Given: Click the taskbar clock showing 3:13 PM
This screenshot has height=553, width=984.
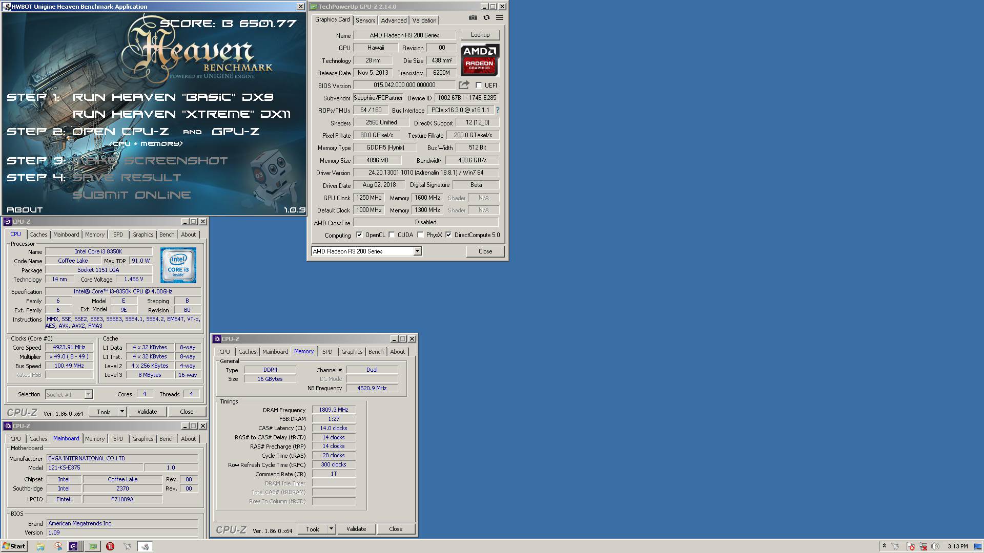Looking at the screenshot, I should [x=957, y=546].
